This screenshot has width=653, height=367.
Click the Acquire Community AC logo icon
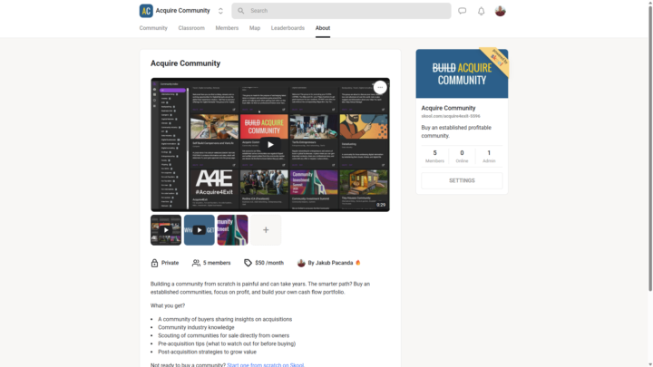coord(146,11)
